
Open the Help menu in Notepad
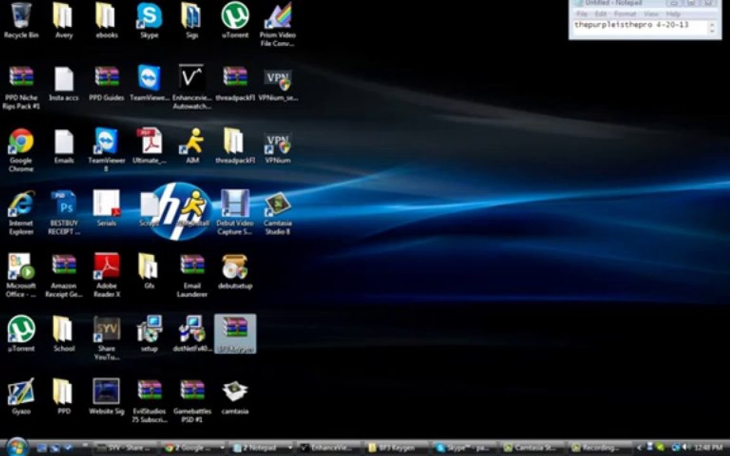[x=673, y=14]
